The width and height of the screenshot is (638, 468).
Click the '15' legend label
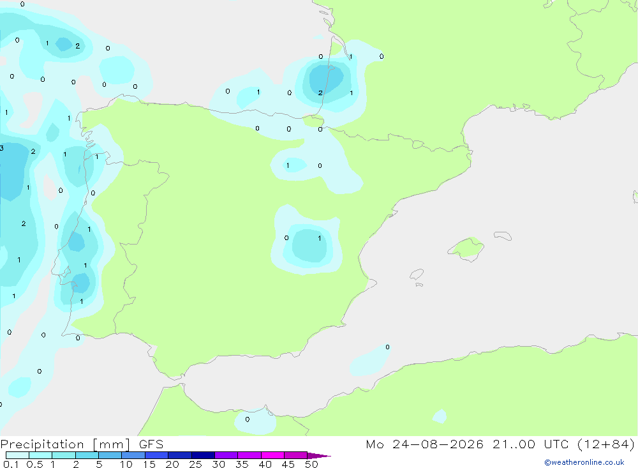(x=149, y=464)
